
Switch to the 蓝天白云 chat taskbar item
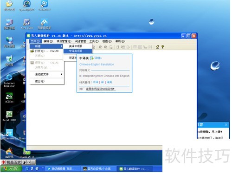98,169
